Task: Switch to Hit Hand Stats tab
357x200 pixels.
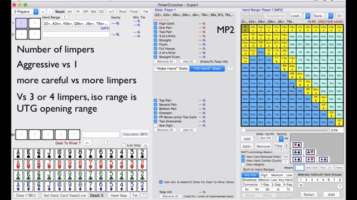Action: [207, 68]
